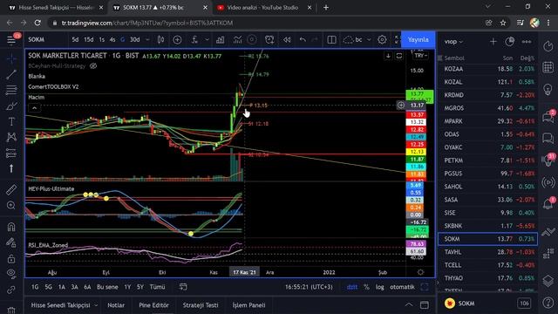
Task: Select KOZAA in the watchlist
Action: coord(488,69)
